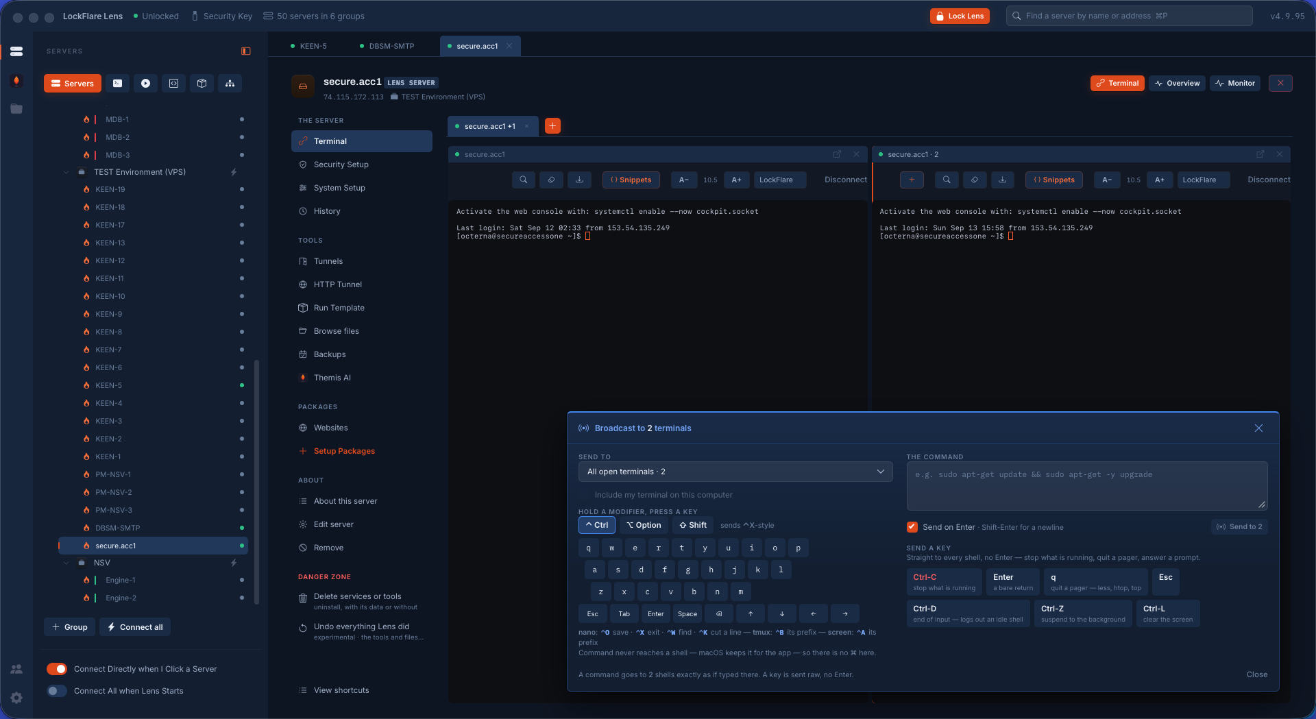Screen dimensions: 1316x719
Task: Click the right arrow key on broadcast keyboard
Action: (x=845, y=613)
